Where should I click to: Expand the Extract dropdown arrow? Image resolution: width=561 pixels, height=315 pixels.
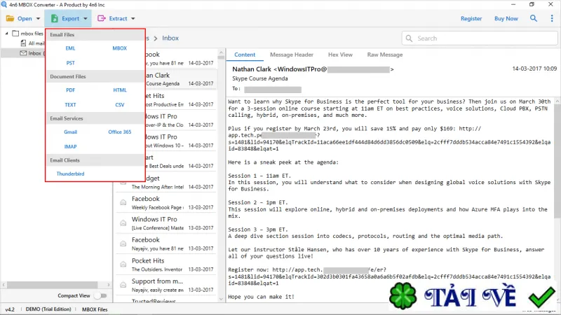pos(133,19)
